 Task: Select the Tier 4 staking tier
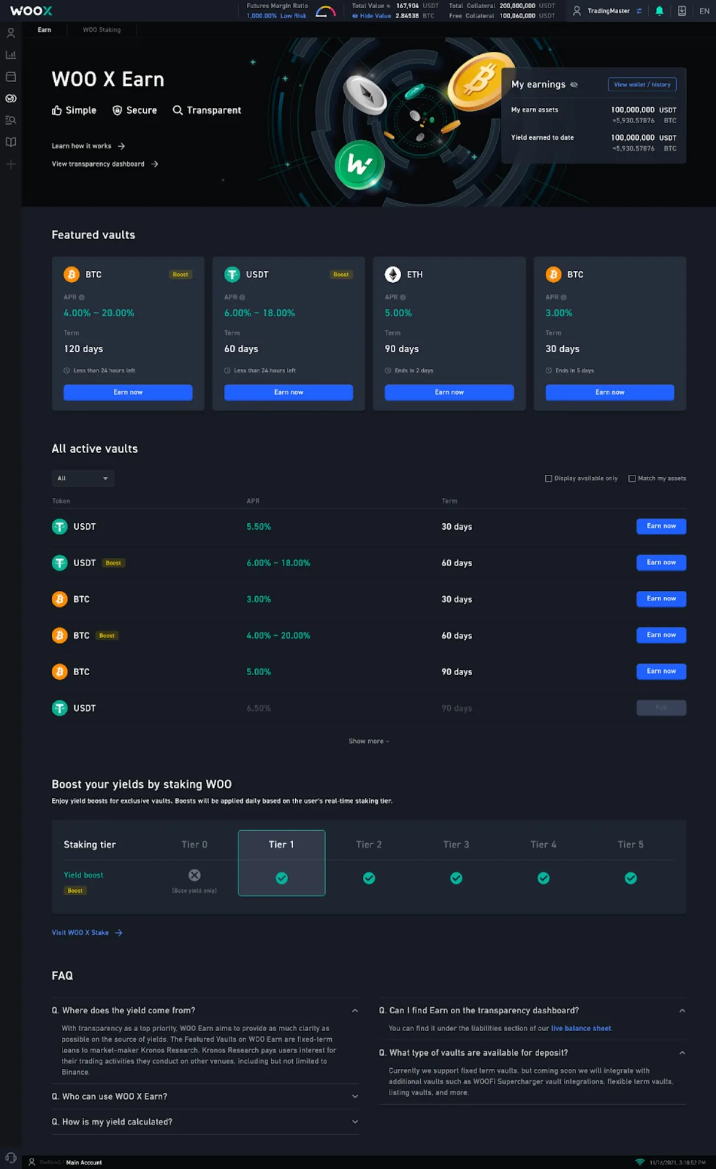[543, 844]
